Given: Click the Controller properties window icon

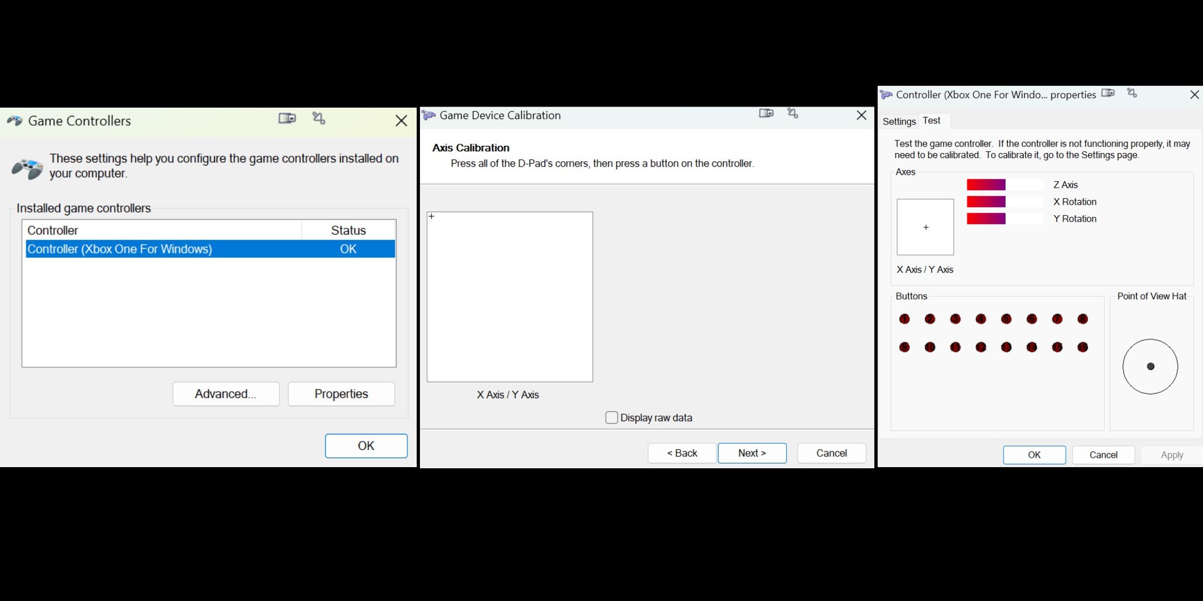Looking at the screenshot, I should [x=891, y=95].
